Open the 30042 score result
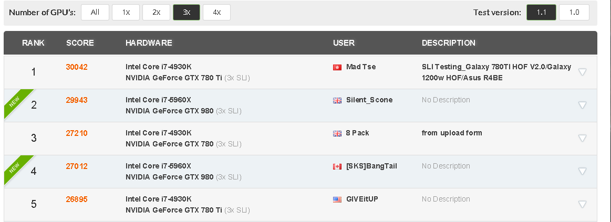 (x=77, y=67)
